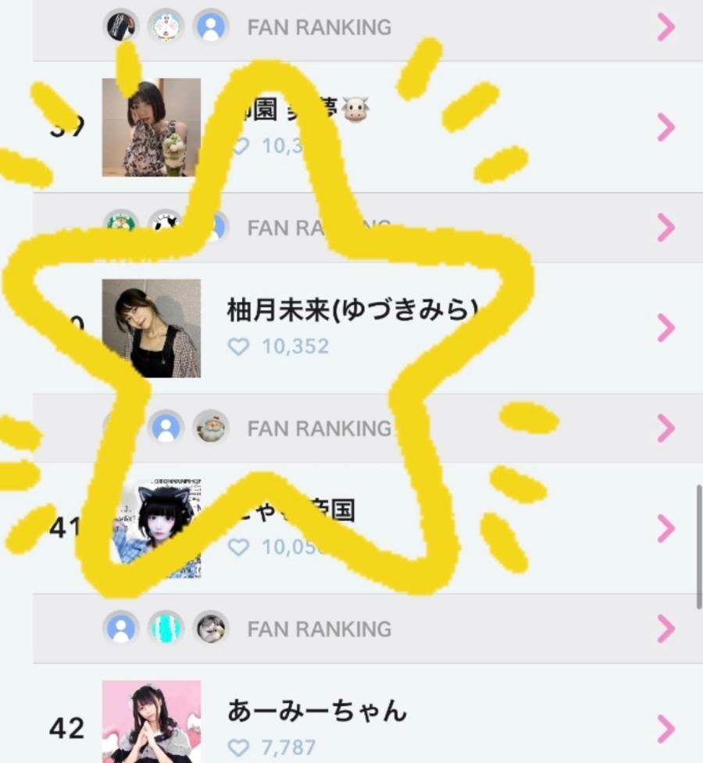703x763 pixels.
Task: Click the vertical scrollbar handle
Action: pos(700,546)
